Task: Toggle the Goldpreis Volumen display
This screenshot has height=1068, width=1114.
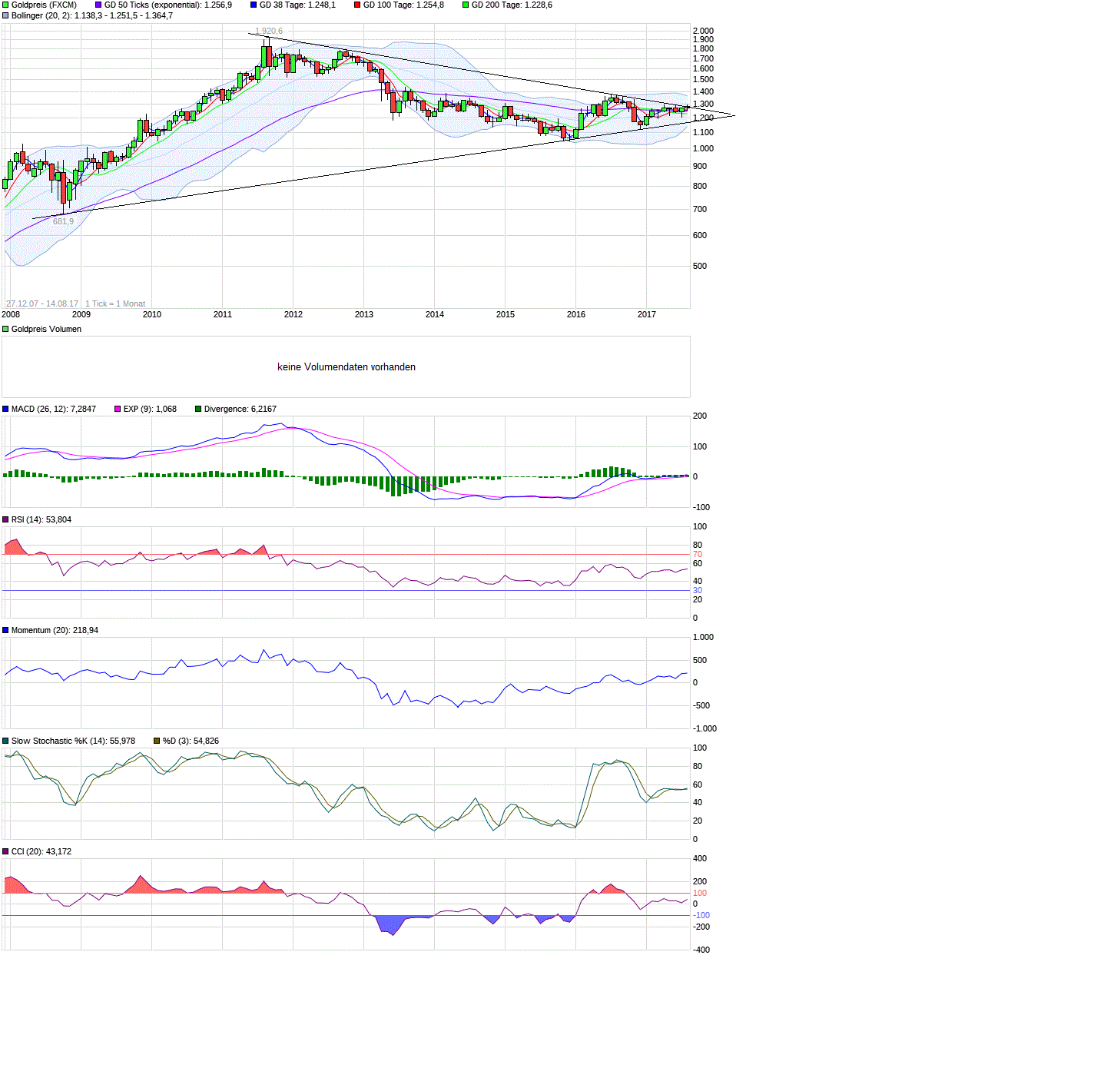Action: click(5, 329)
